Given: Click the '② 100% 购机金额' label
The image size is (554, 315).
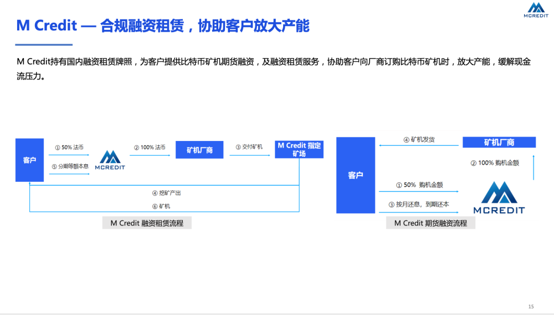Looking at the screenshot, I should [495, 163].
